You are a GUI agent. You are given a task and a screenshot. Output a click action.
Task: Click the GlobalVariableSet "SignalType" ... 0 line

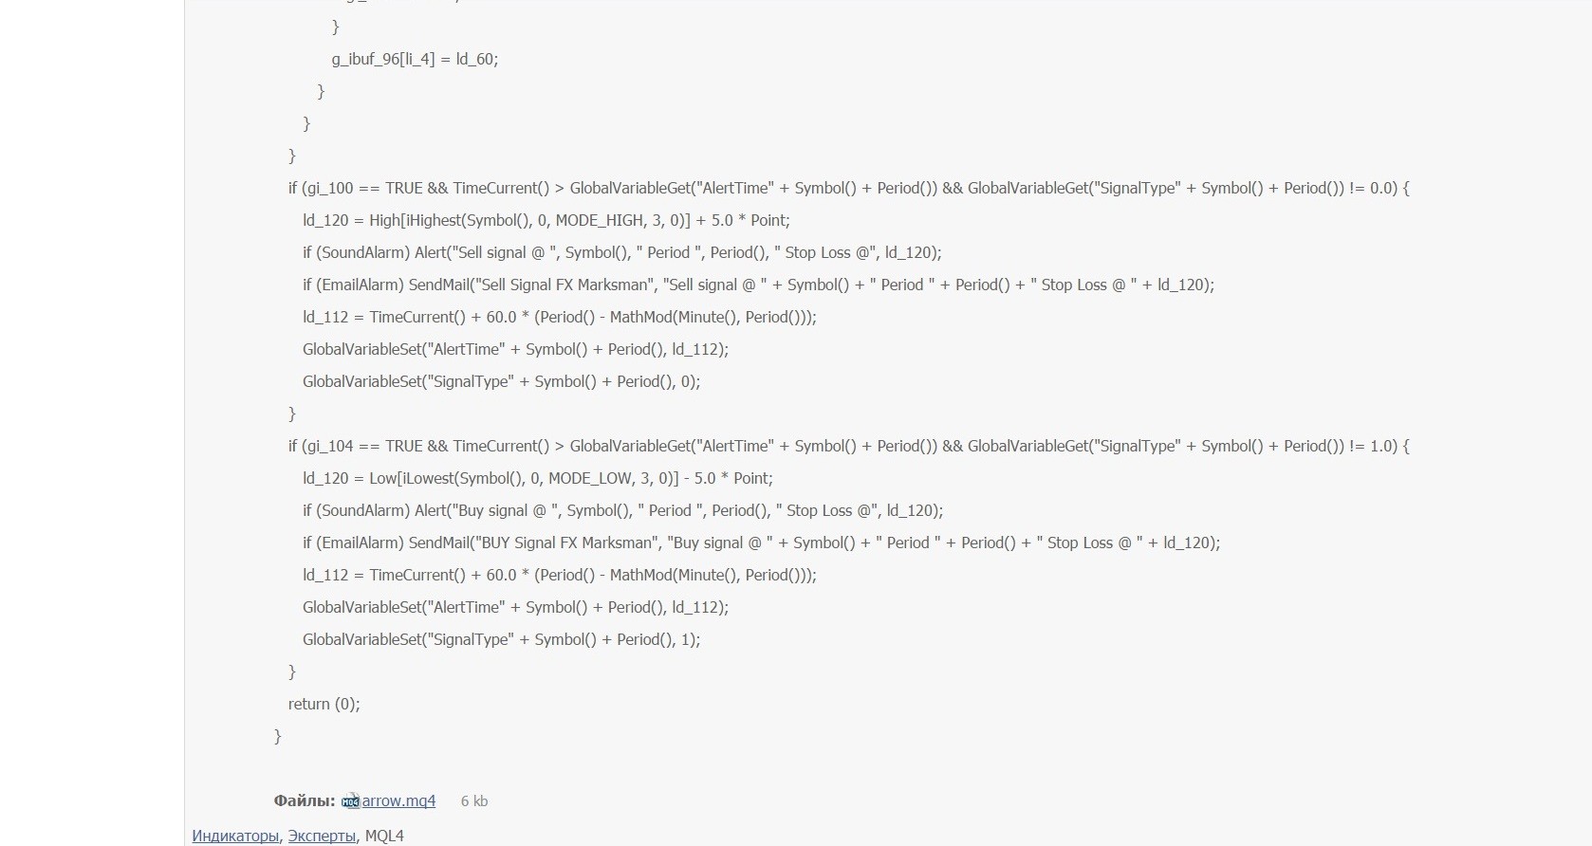[x=501, y=381]
